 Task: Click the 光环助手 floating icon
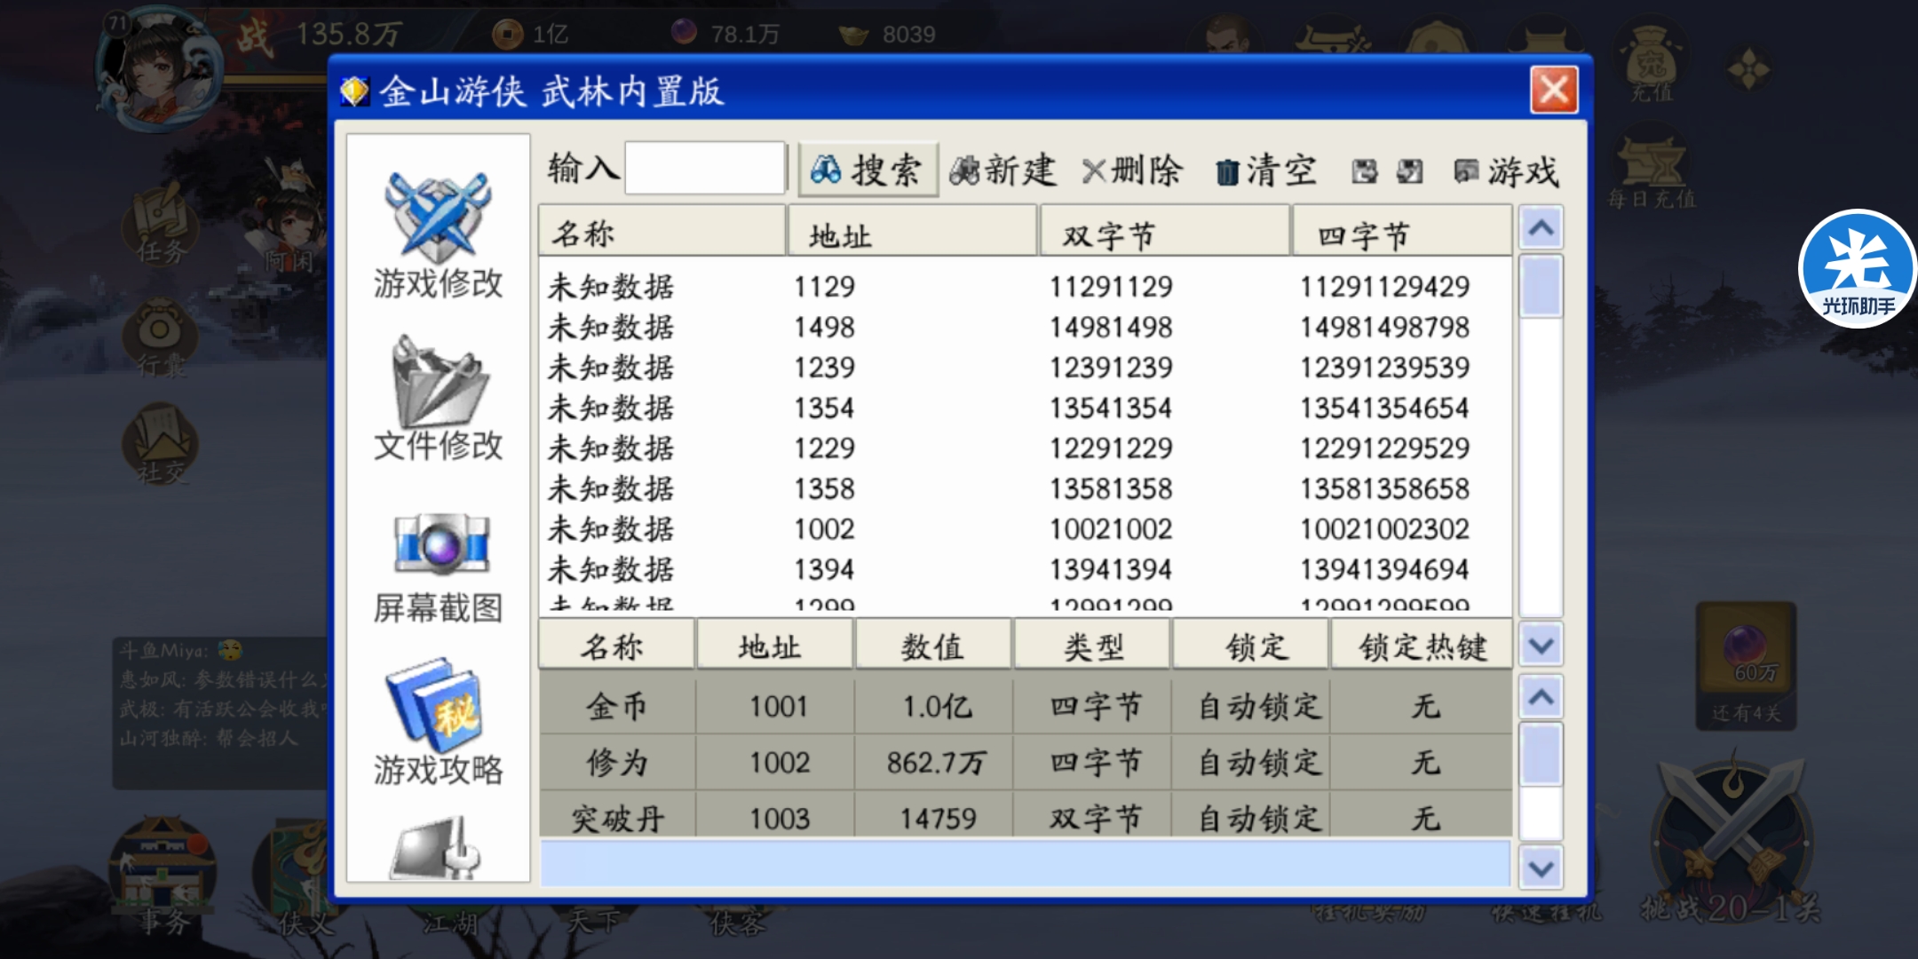[1858, 269]
